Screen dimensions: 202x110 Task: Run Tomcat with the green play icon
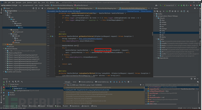[x=179, y=5]
